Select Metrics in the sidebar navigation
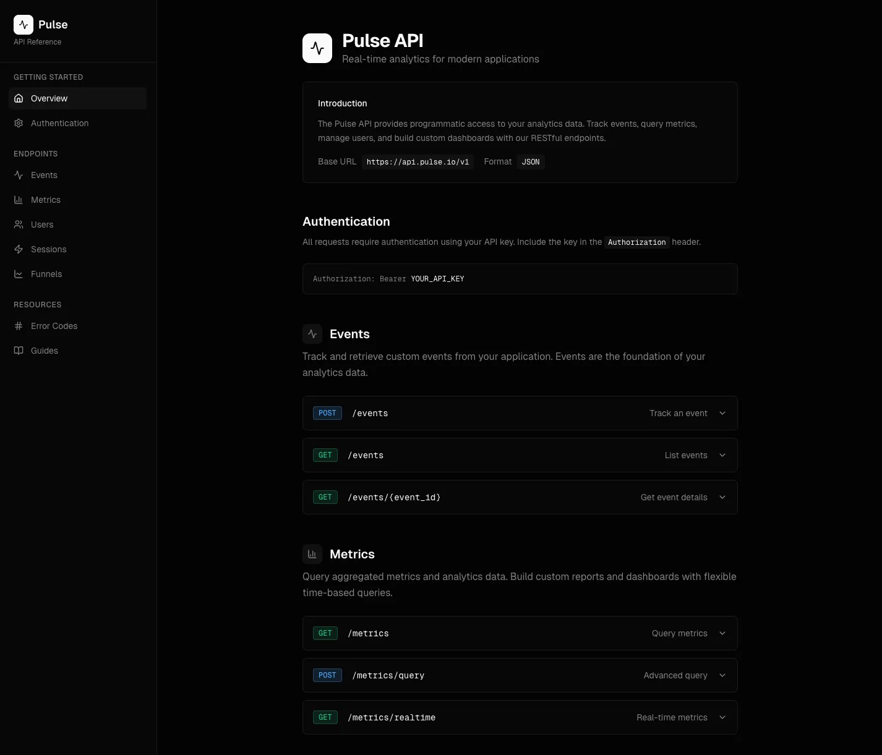Viewport: 882px width, 755px height. [77, 200]
